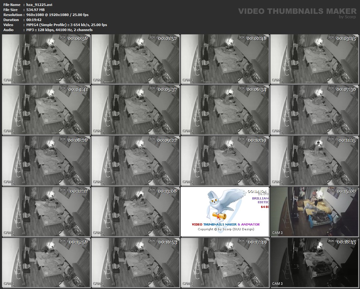Select the thumbnail stamped 00:10:19

coord(225,161)
